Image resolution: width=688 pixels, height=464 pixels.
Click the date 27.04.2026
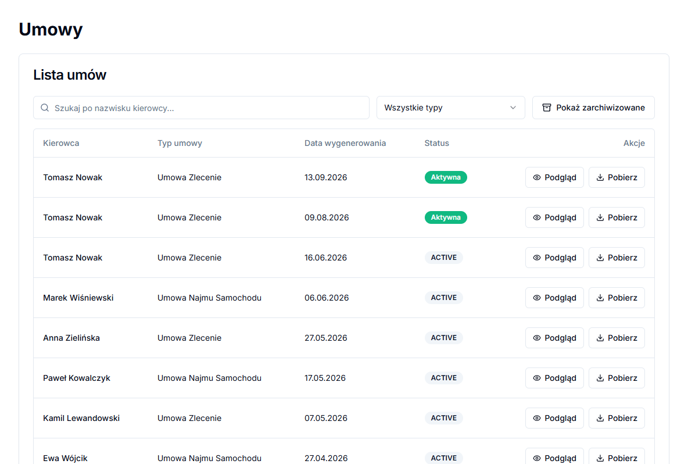pos(326,458)
